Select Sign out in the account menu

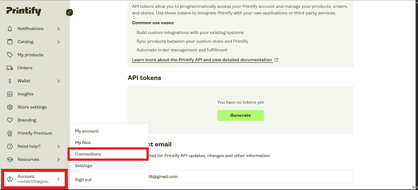click(83, 180)
